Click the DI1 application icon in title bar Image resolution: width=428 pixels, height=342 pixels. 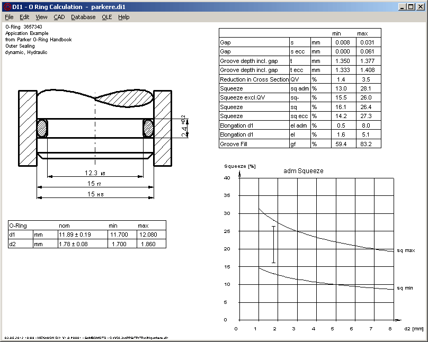click(x=7, y=6)
